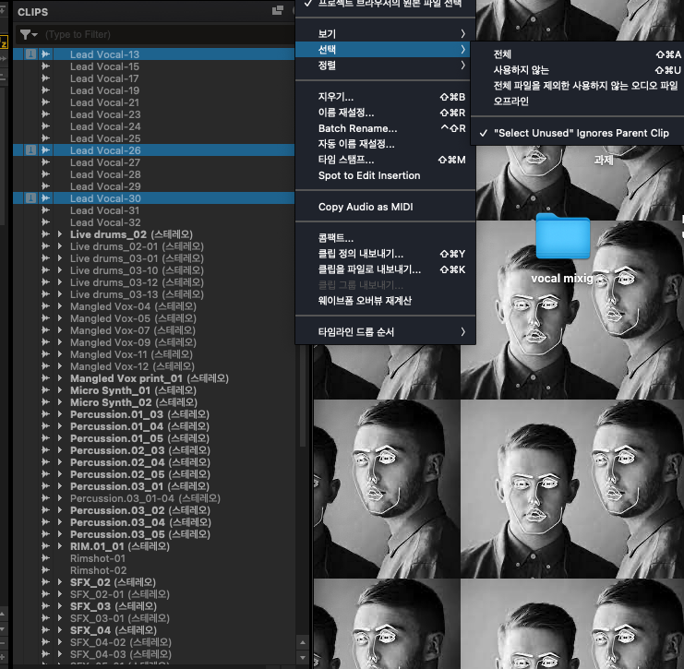Choose 타임 스탬프... menu entry
Image resolution: width=684 pixels, height=669 pixels.
click(385, 160)
